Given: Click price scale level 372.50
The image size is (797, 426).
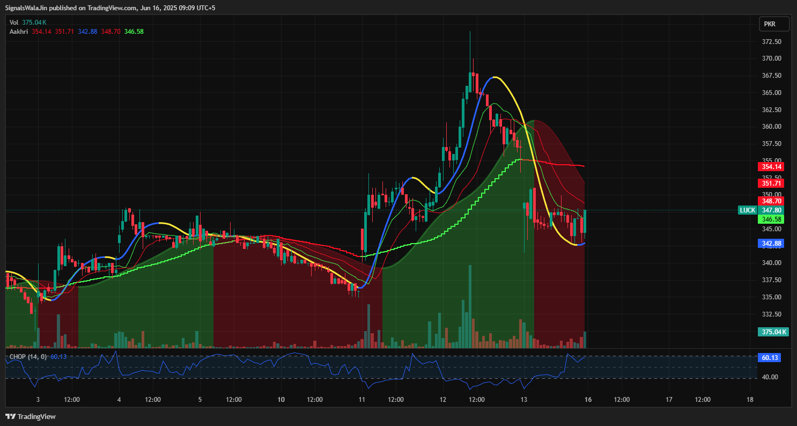Looking at the screenshot, I should click(x=771, y=41).
